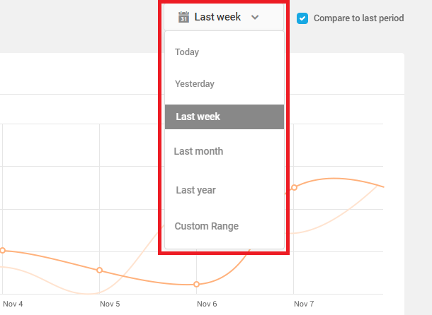The image size is (432, 315).
Task: Pick Last month from the range list
Action: click(198, 151)
